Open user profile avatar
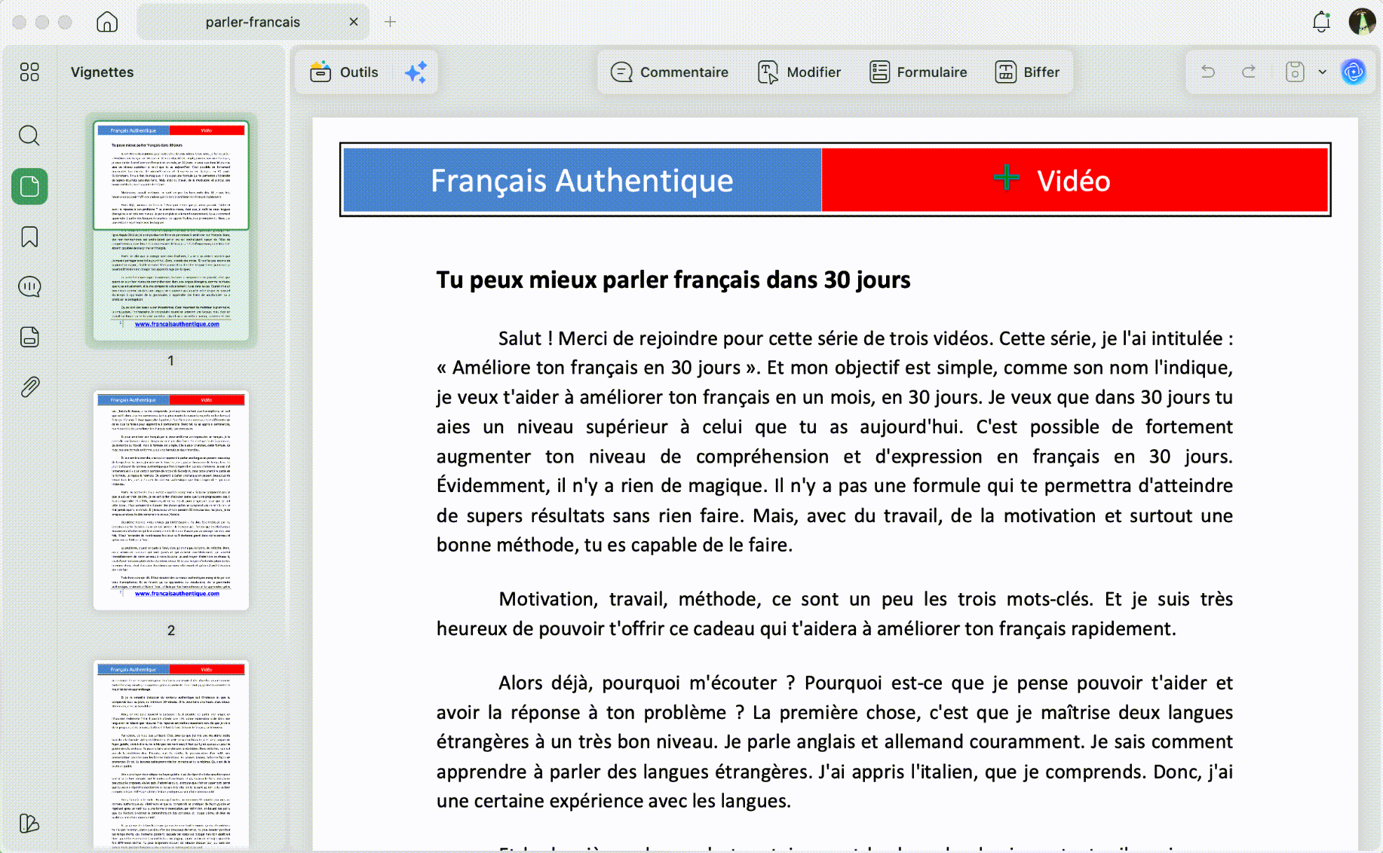 tap(1362, 22)
